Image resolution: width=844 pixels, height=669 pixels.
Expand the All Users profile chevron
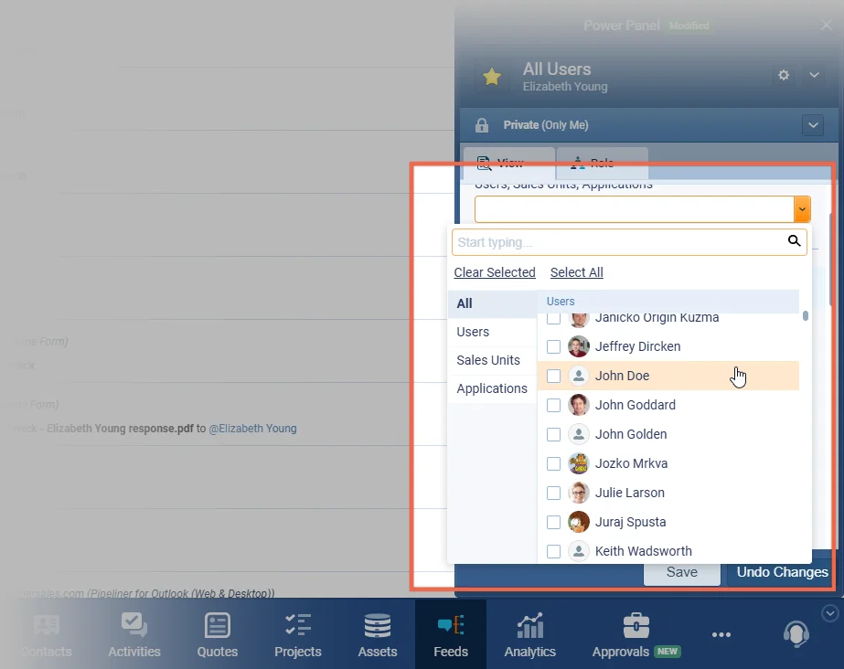(x=815, y=75)
